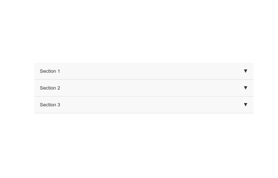This screenshot has height=178, width=278.
Task: Toggle Section 2 using its down triangle
Action: coord(245,88)
